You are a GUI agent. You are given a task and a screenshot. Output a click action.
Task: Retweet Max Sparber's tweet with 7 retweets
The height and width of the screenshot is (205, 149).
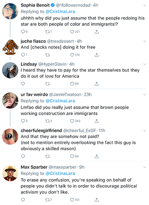point(47,200)
